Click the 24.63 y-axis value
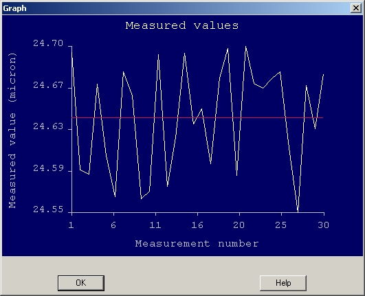 click(48, 126)
